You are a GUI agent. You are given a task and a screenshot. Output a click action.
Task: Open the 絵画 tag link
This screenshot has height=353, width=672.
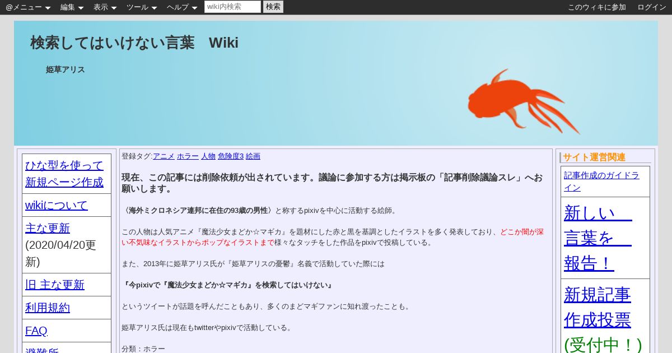coord(253,156)
